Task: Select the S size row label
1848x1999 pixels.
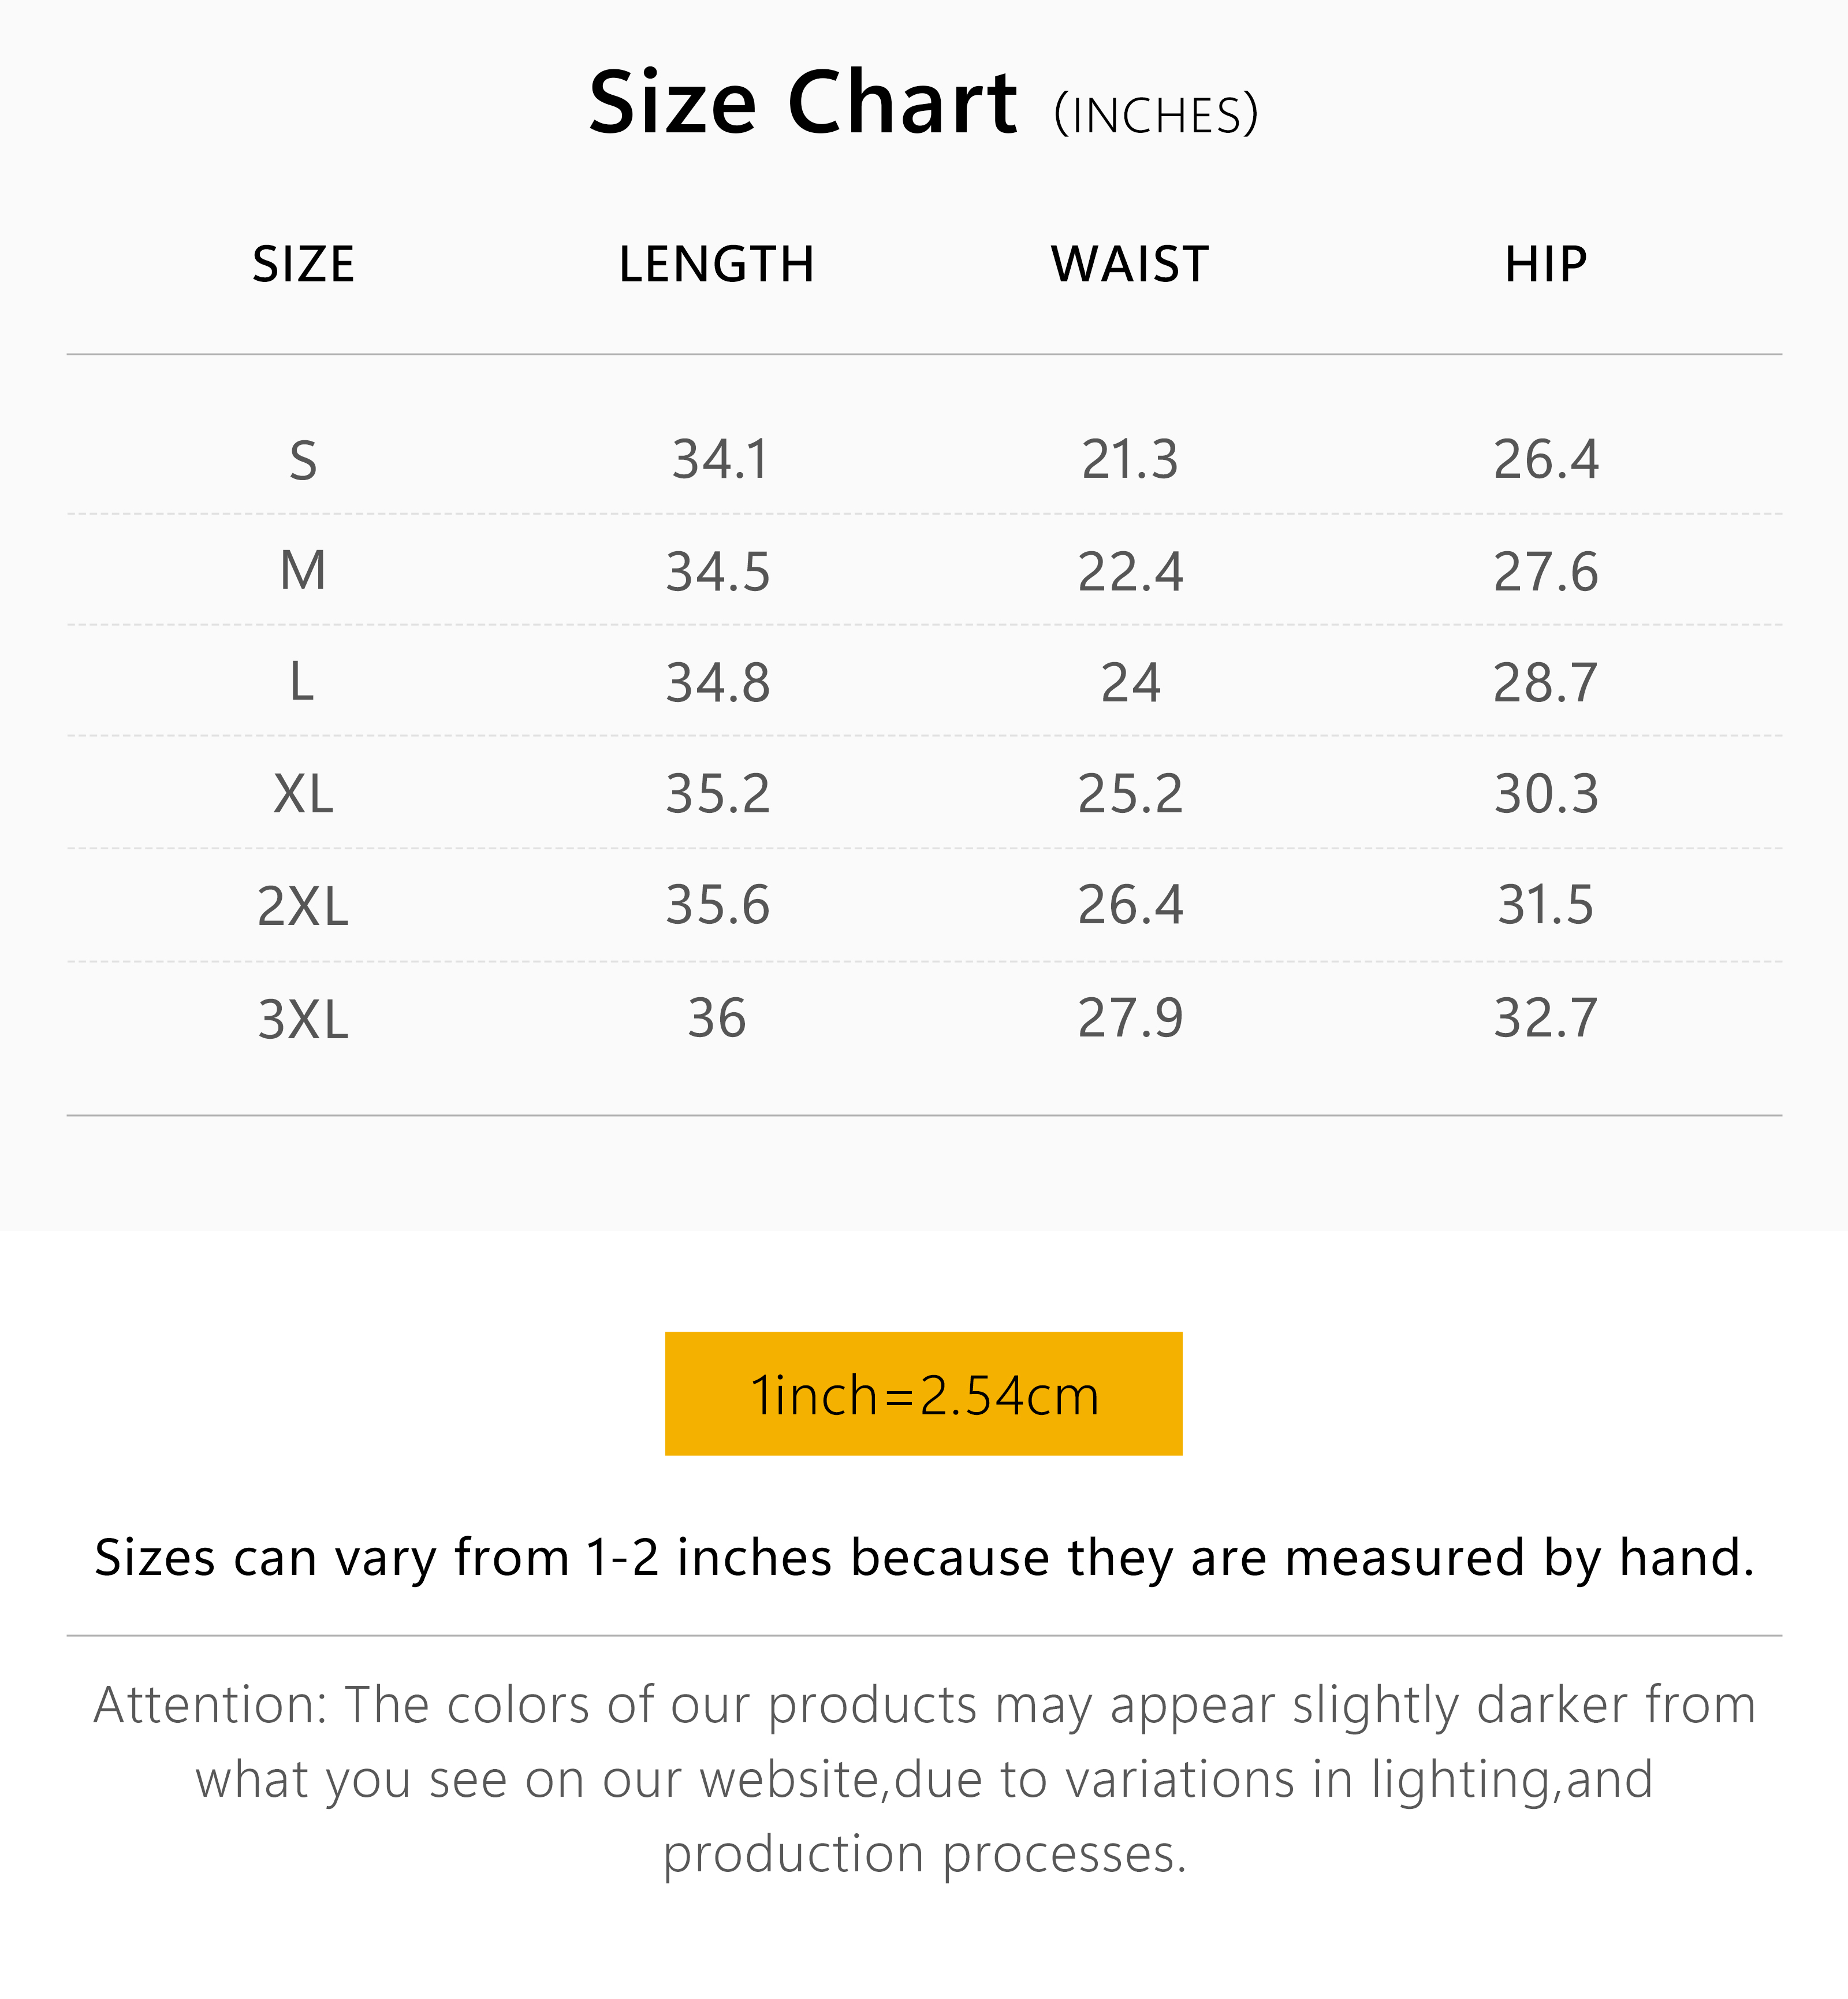Action: [x=303, y=461]
